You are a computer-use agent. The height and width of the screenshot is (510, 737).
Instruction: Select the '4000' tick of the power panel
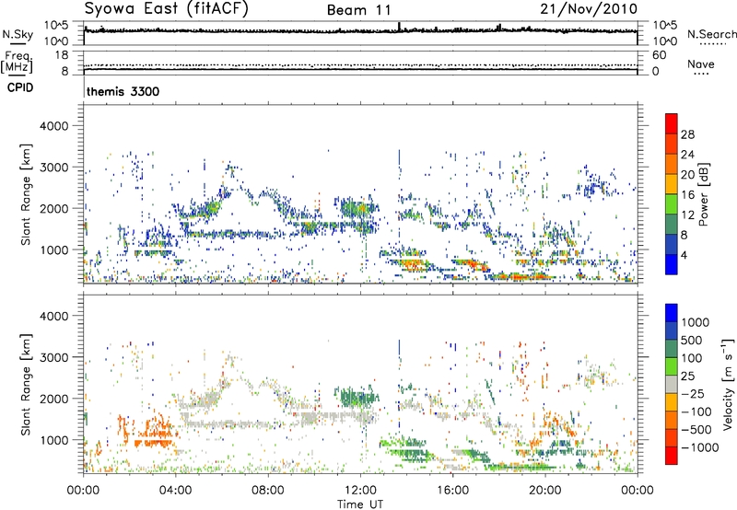54,126
